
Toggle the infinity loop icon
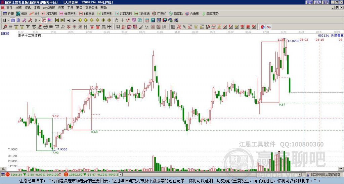pyautogui.click(x=268, y=27)
